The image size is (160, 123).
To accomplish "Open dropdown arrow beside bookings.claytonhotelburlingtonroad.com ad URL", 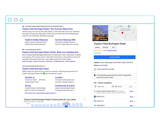I will click(64, 26).
